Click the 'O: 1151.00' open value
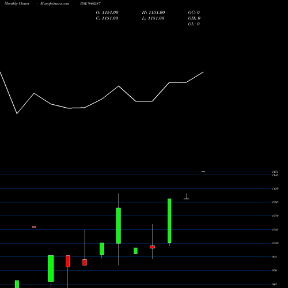The width and height of the screenshot is (288, 288). point(107,13)
